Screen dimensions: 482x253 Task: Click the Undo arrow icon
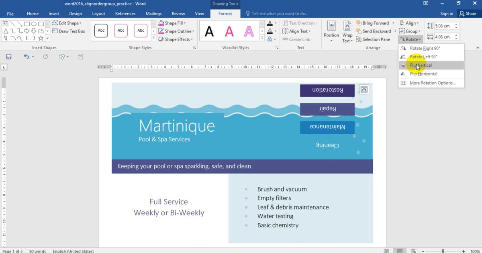pyautogui.click(x=26, y=57)
